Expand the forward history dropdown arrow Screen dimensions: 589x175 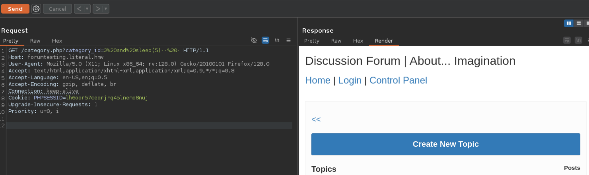click(x=106, y=9)
